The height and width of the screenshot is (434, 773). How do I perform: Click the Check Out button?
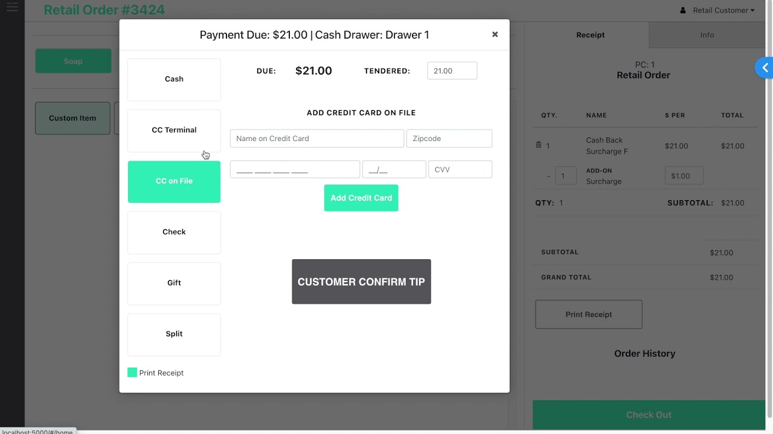coord(649,415)
